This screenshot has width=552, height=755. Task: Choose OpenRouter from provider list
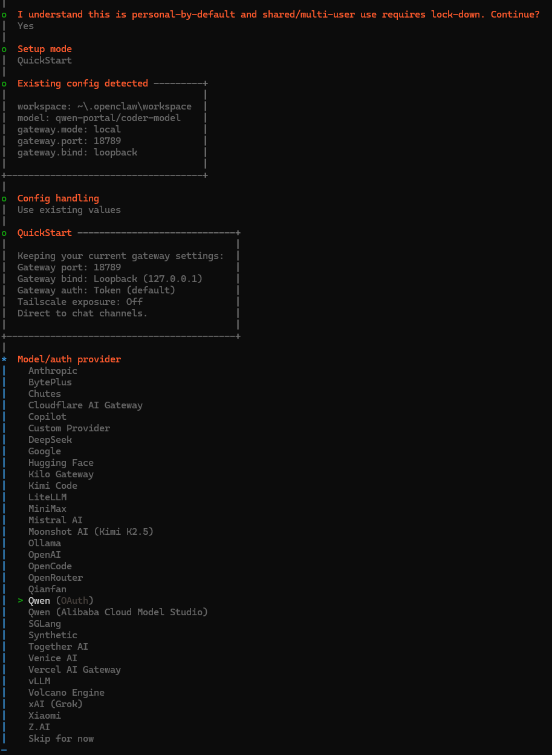(x=56, y=578)
